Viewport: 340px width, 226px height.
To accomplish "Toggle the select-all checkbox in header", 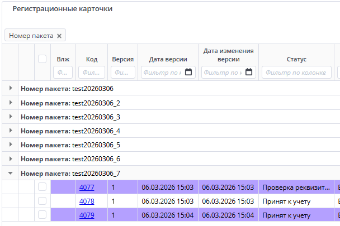I will pyautogui.click(x=42, y=59).
